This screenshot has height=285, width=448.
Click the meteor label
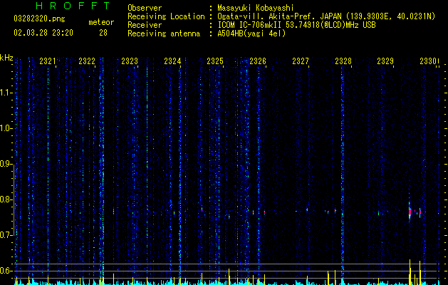[101, 22]
